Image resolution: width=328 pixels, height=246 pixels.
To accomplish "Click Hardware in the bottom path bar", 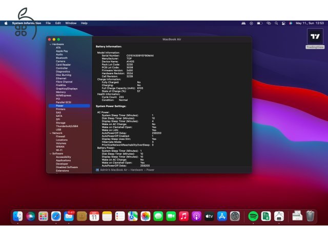I will tap(137, 170).
